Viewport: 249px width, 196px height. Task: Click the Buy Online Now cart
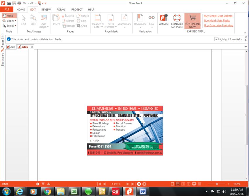click(x=192, y=21)
